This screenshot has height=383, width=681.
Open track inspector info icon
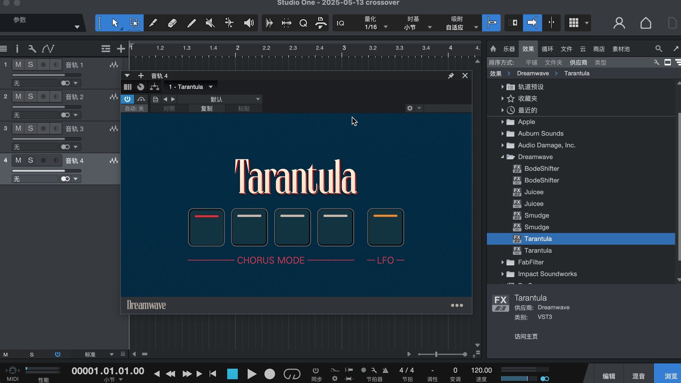tap(17, 49)
